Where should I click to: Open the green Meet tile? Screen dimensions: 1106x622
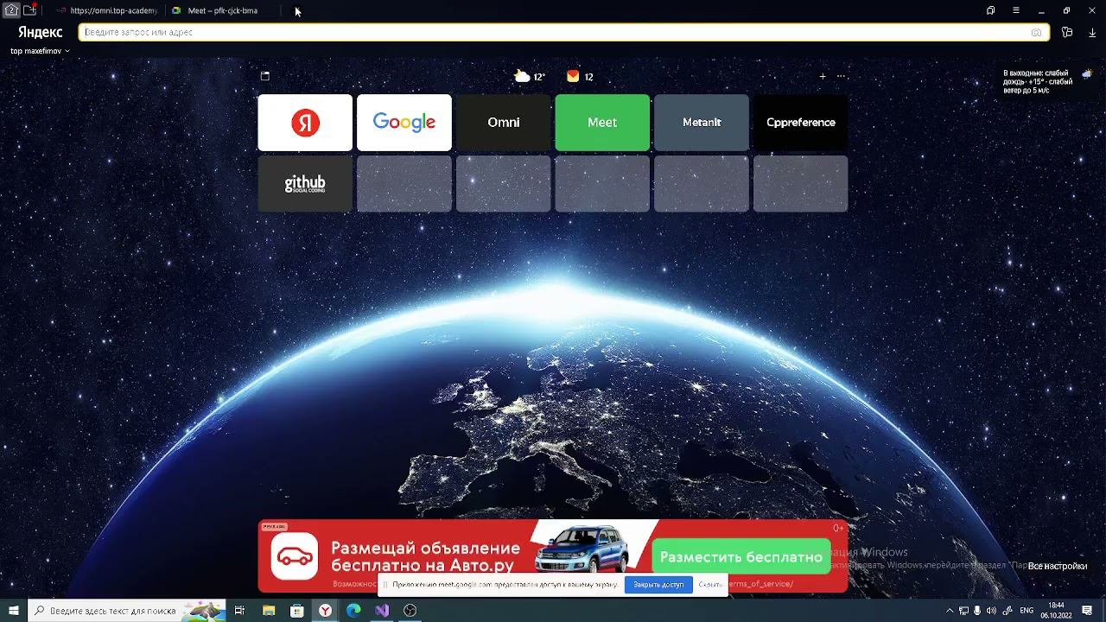point(602,123)
